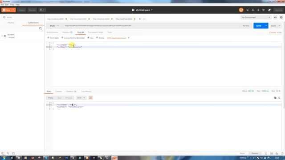The height and width of the screenshot is (160, 285).
Task: Select the Pretty response view
Action: tap(51, 98)
